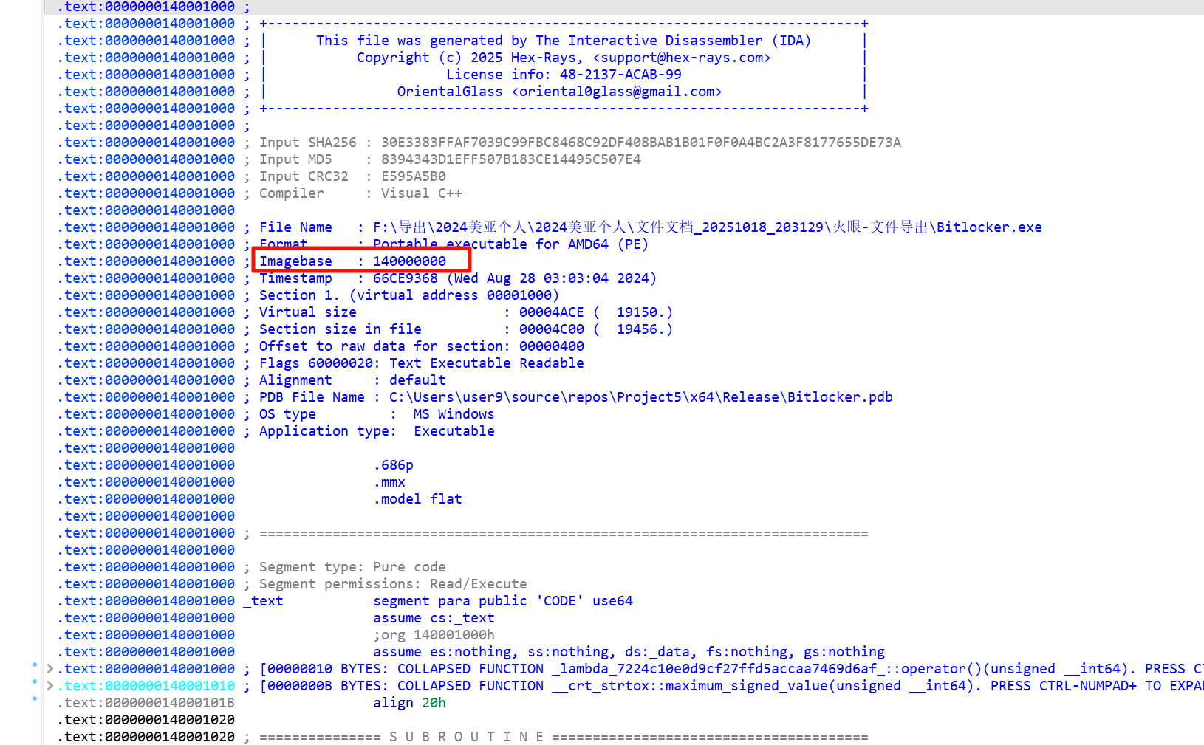
Task: Select the Input MD5 hash value
Action: 510,159
